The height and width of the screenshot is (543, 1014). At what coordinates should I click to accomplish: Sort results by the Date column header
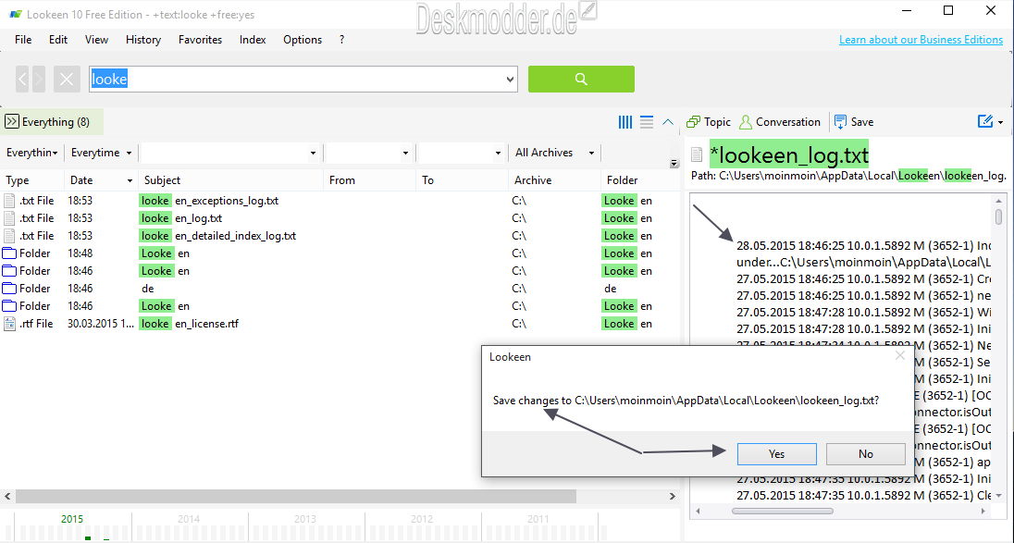pyautogui.click(x=101, y=180)
